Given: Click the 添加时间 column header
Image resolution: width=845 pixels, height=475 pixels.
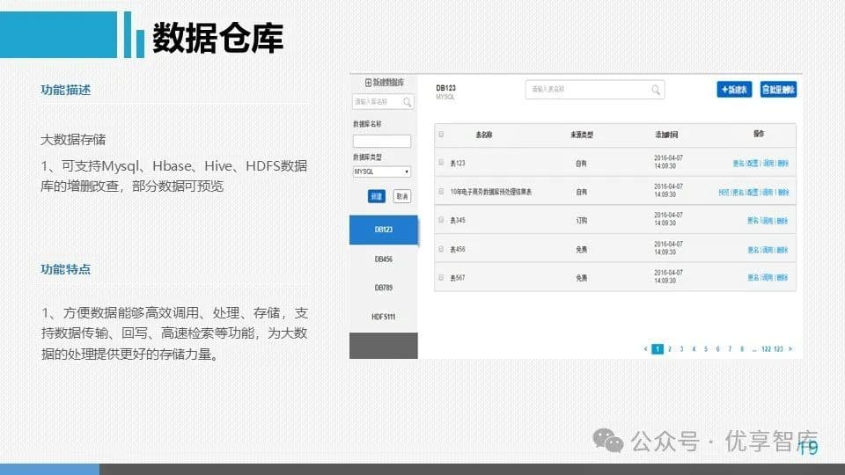Looking at the screenshot, I should click(666, 135).
